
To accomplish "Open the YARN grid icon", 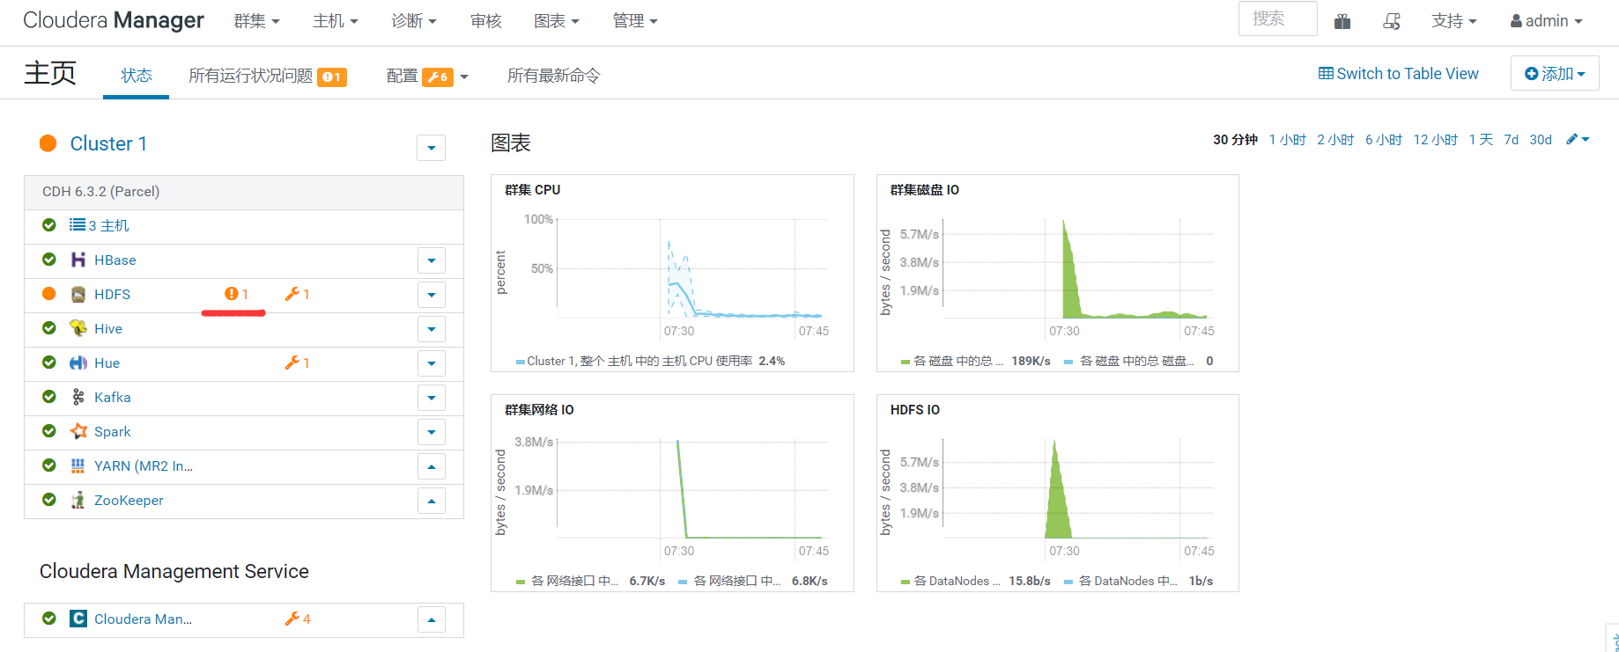I will tap(78, 465).
